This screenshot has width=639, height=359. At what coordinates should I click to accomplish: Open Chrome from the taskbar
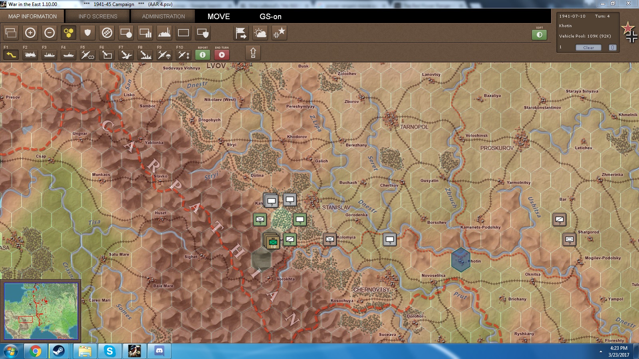[x=35, y=351]
